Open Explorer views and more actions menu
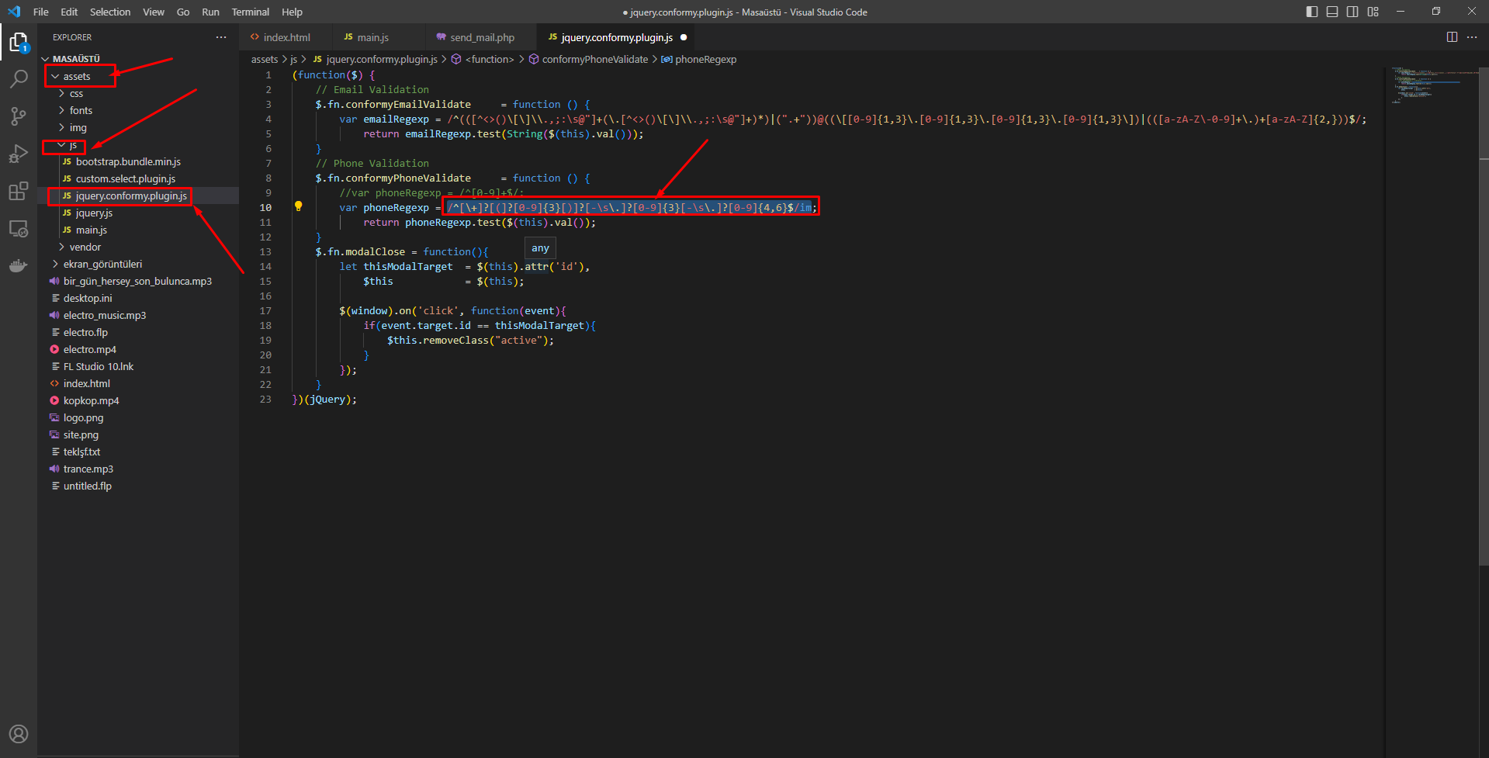Screen dimensions: 1489x758 point(221,37)
